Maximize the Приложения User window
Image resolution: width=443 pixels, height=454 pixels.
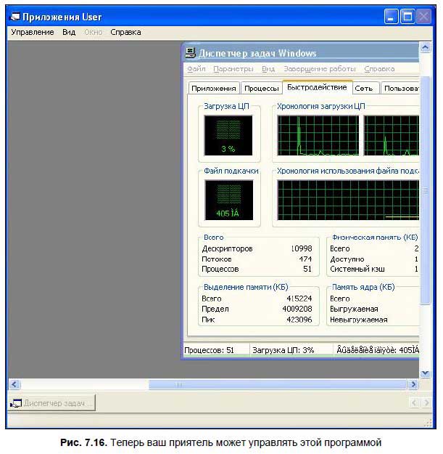click(x=408, y=16)
